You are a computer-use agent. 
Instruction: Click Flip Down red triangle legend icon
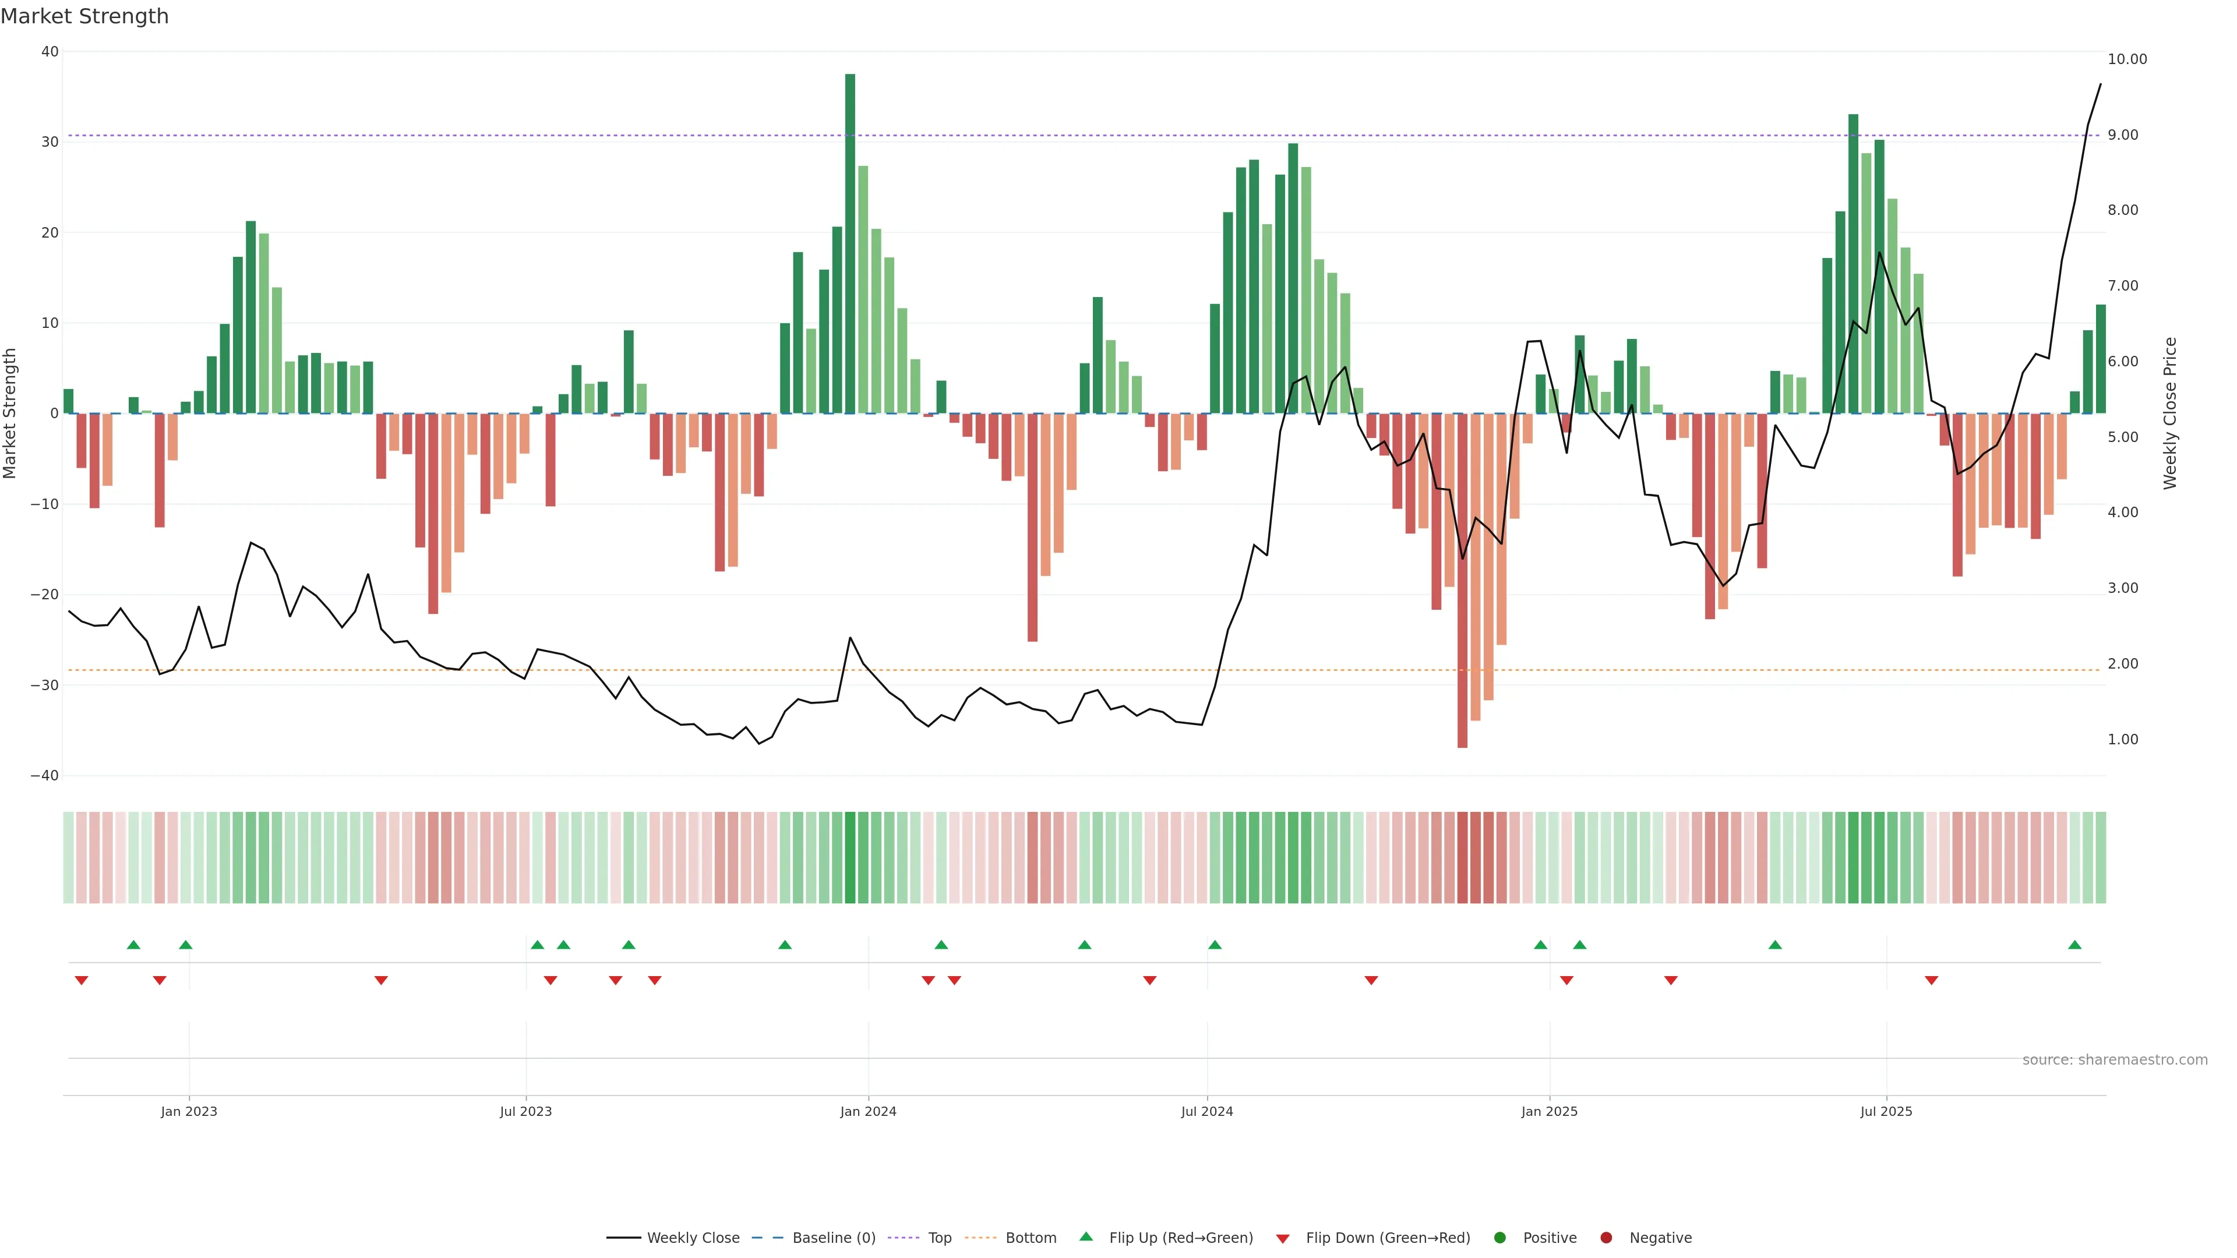tap(1283, 1239)
